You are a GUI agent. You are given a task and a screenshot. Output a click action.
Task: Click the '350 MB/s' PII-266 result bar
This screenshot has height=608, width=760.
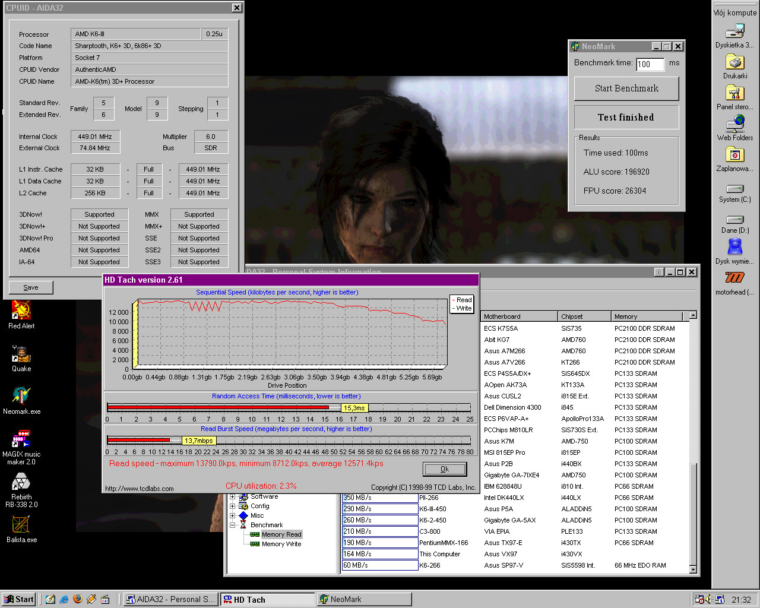[380, 498]
